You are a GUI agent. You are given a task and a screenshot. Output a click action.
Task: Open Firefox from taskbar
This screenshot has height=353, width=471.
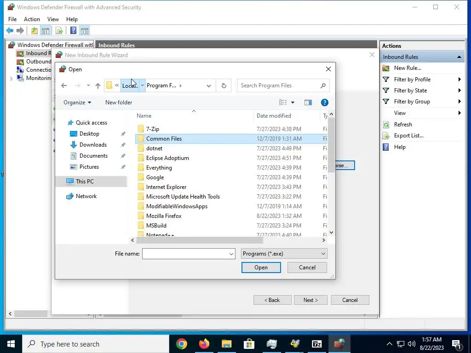(204, 344)
